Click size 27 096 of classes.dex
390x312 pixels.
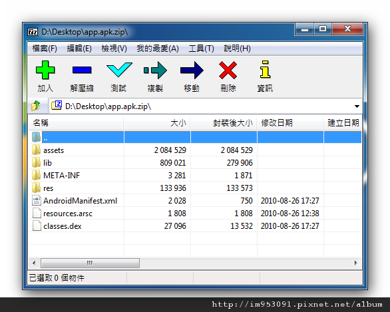pos(175,226)
